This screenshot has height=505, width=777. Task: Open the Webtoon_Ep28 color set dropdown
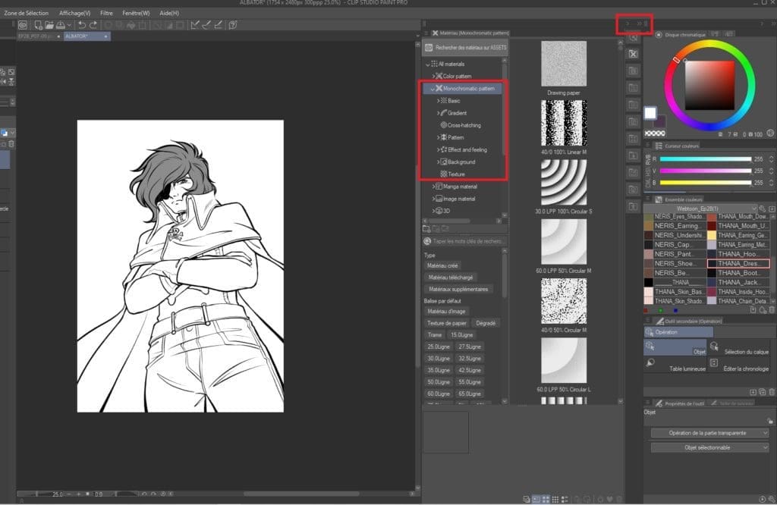click(700, 209)
